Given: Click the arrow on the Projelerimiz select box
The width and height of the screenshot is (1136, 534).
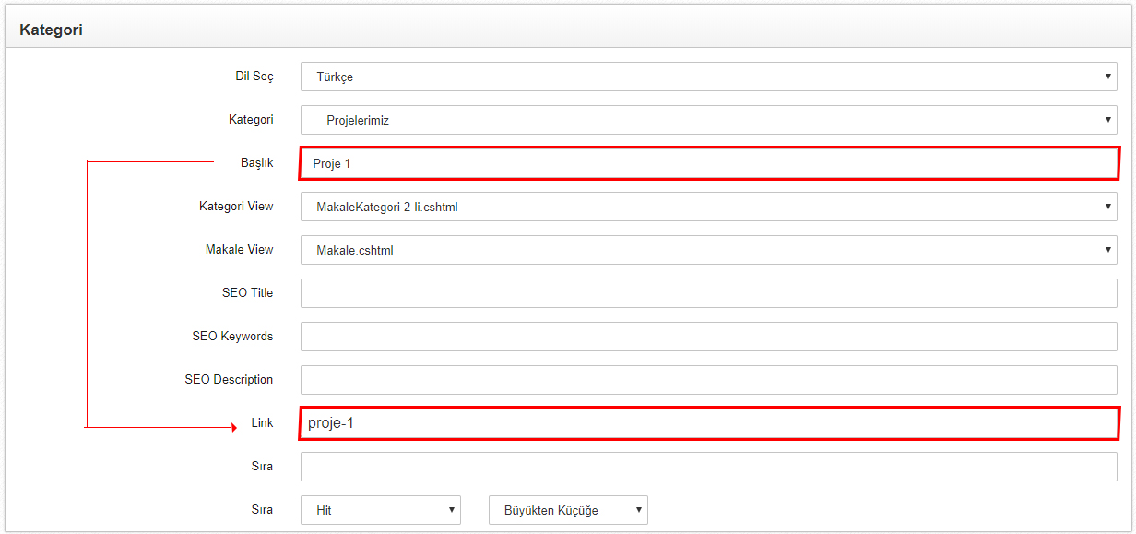Looking at the screenshot, I should click(x=1108, y=120).
